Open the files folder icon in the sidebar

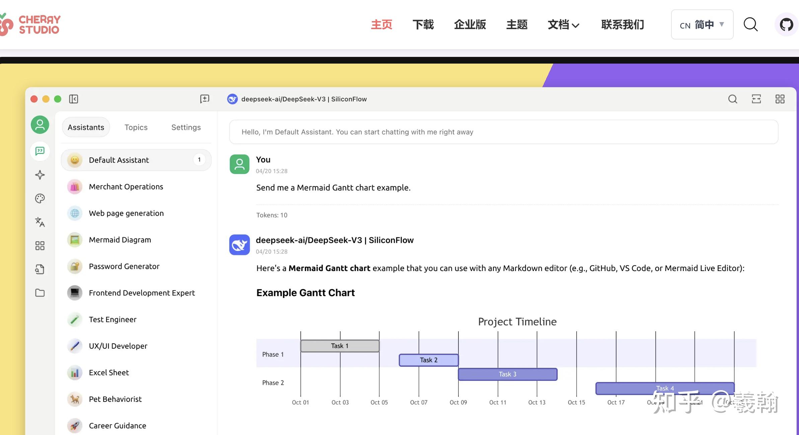click(x=40, y=293)
